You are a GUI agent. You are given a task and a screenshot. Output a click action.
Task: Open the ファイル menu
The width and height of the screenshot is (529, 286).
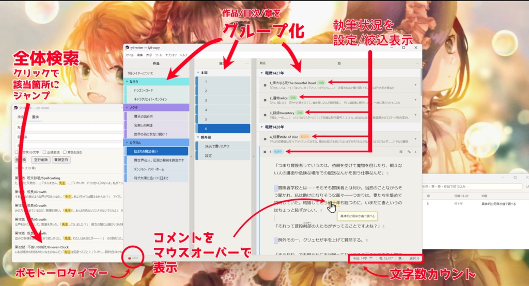click(129, 55)
